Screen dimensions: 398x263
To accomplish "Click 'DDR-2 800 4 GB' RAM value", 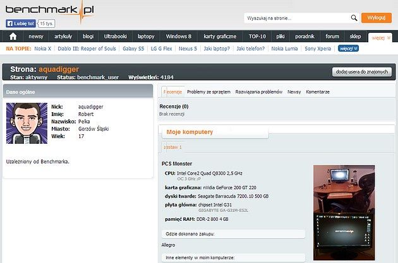I will pos(212,219).
